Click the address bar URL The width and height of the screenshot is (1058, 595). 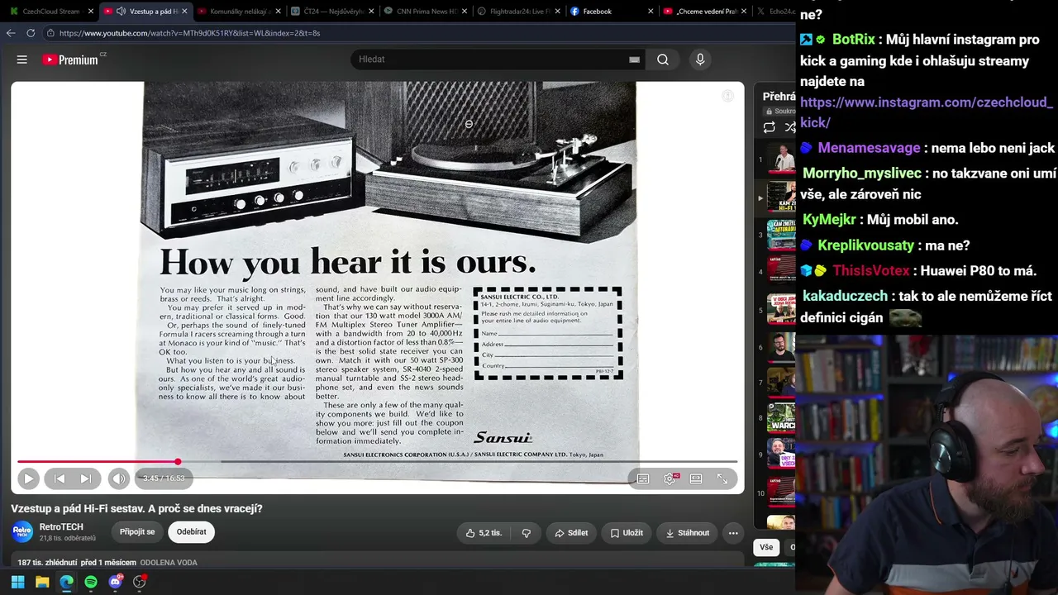pos(189,33)
